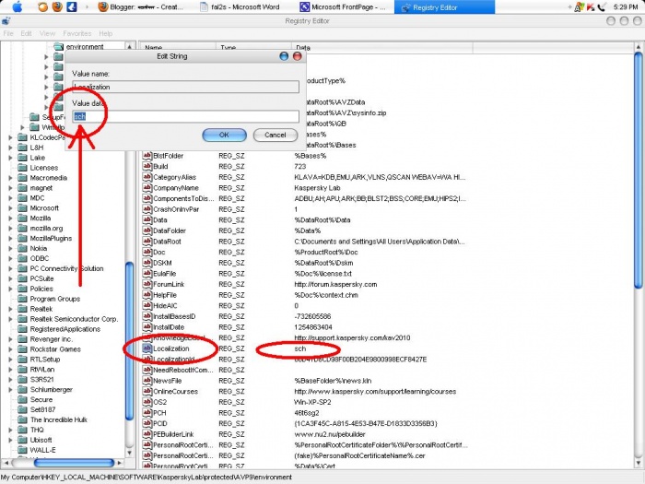The width and height of the screenshot is (645, 484).
Task: Cancel the Edit String dialog
Action: (x=276, y=135)
